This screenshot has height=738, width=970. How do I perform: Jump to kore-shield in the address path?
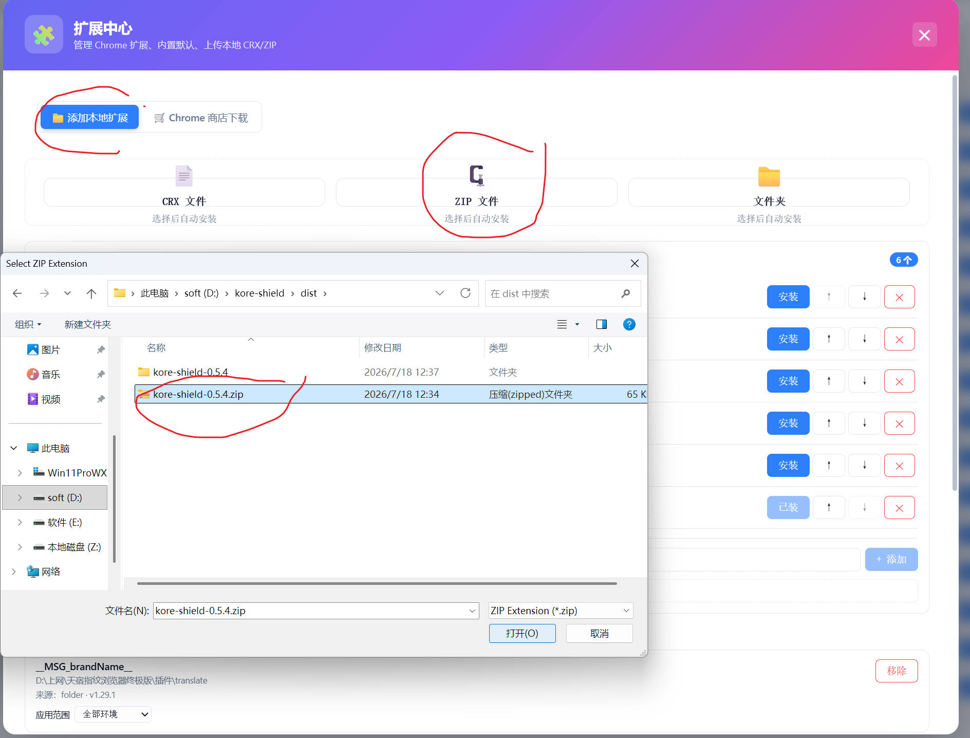coord(259,293)
